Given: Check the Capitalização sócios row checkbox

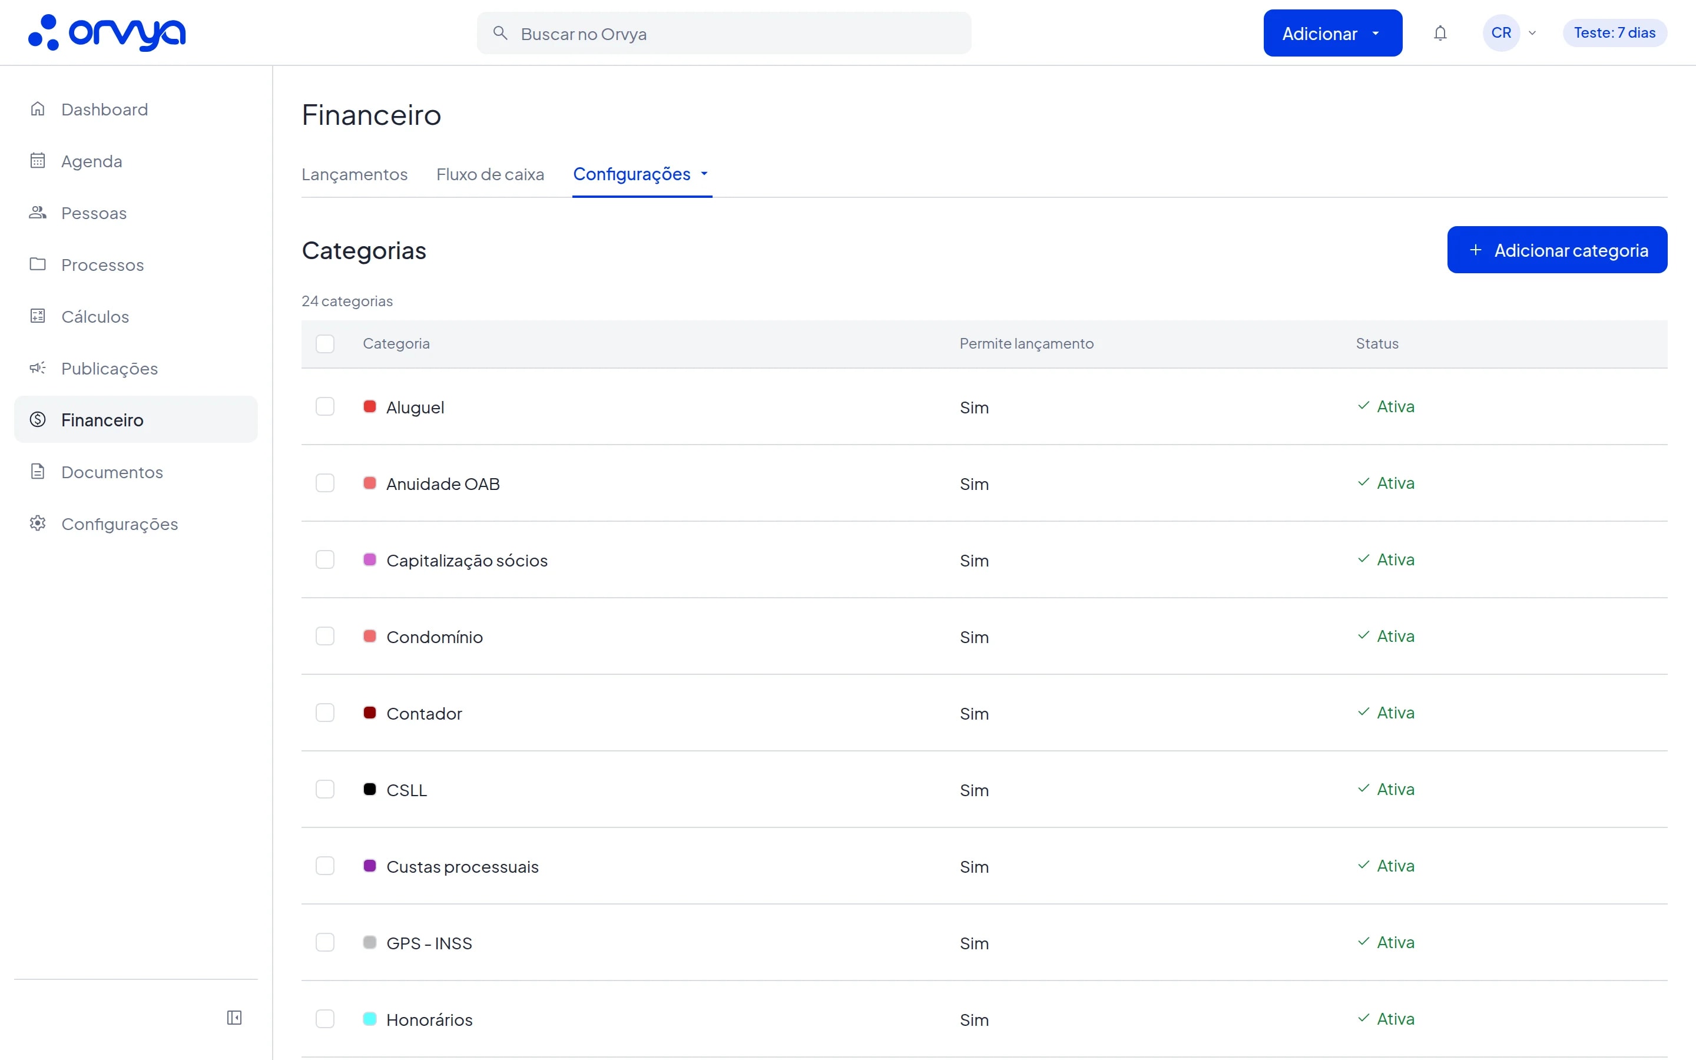Looking at the screenshot, I should [325, 559].
